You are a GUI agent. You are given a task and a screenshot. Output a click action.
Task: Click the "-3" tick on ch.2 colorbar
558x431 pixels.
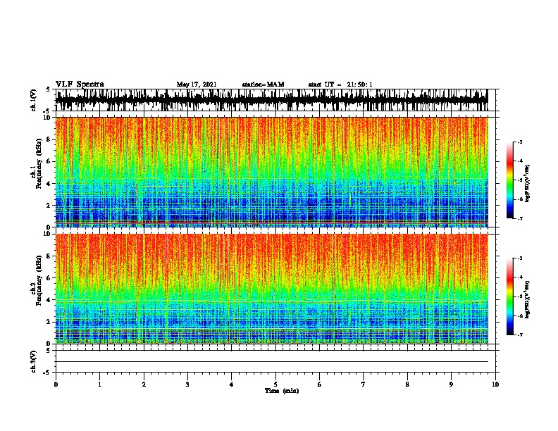coord(520,258)
